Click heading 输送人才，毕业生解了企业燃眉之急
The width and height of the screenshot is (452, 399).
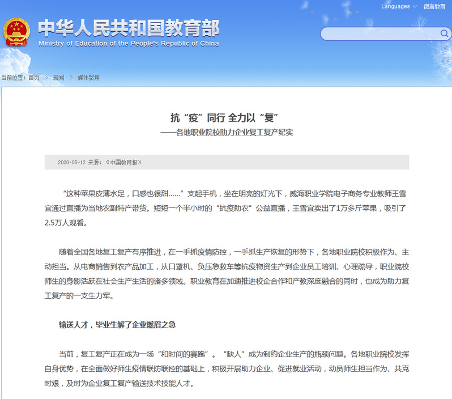117,325
